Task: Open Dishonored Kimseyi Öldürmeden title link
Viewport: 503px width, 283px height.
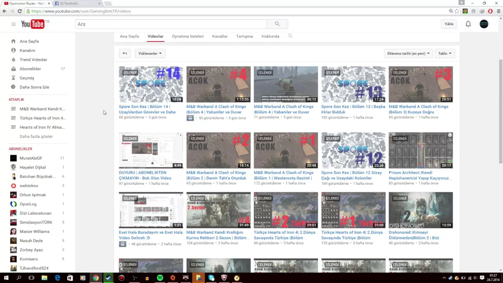Action: pyautogui.click(x=414, y=235)
